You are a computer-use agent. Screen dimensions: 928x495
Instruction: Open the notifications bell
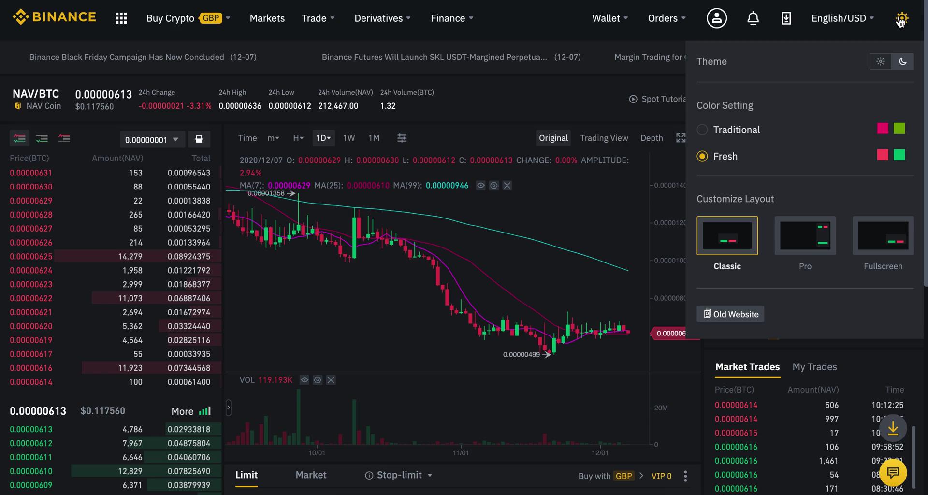(x=753, y=18)
